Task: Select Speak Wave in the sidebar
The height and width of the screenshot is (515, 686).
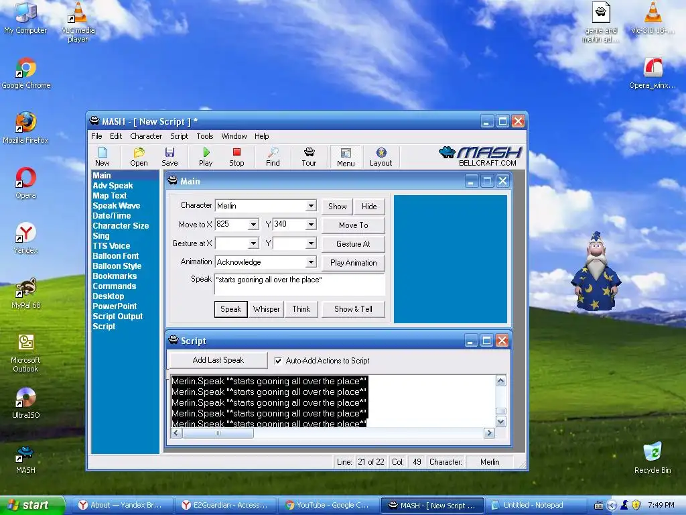Action: click(x=117, y=206)
